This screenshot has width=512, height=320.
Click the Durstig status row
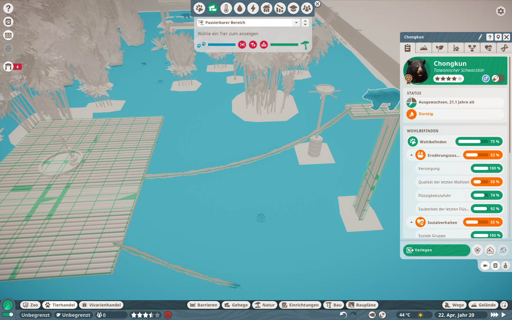[x=455, y=114]
